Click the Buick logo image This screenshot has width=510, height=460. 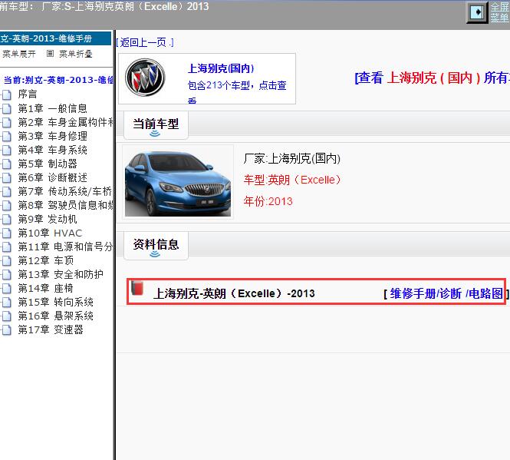145,78
